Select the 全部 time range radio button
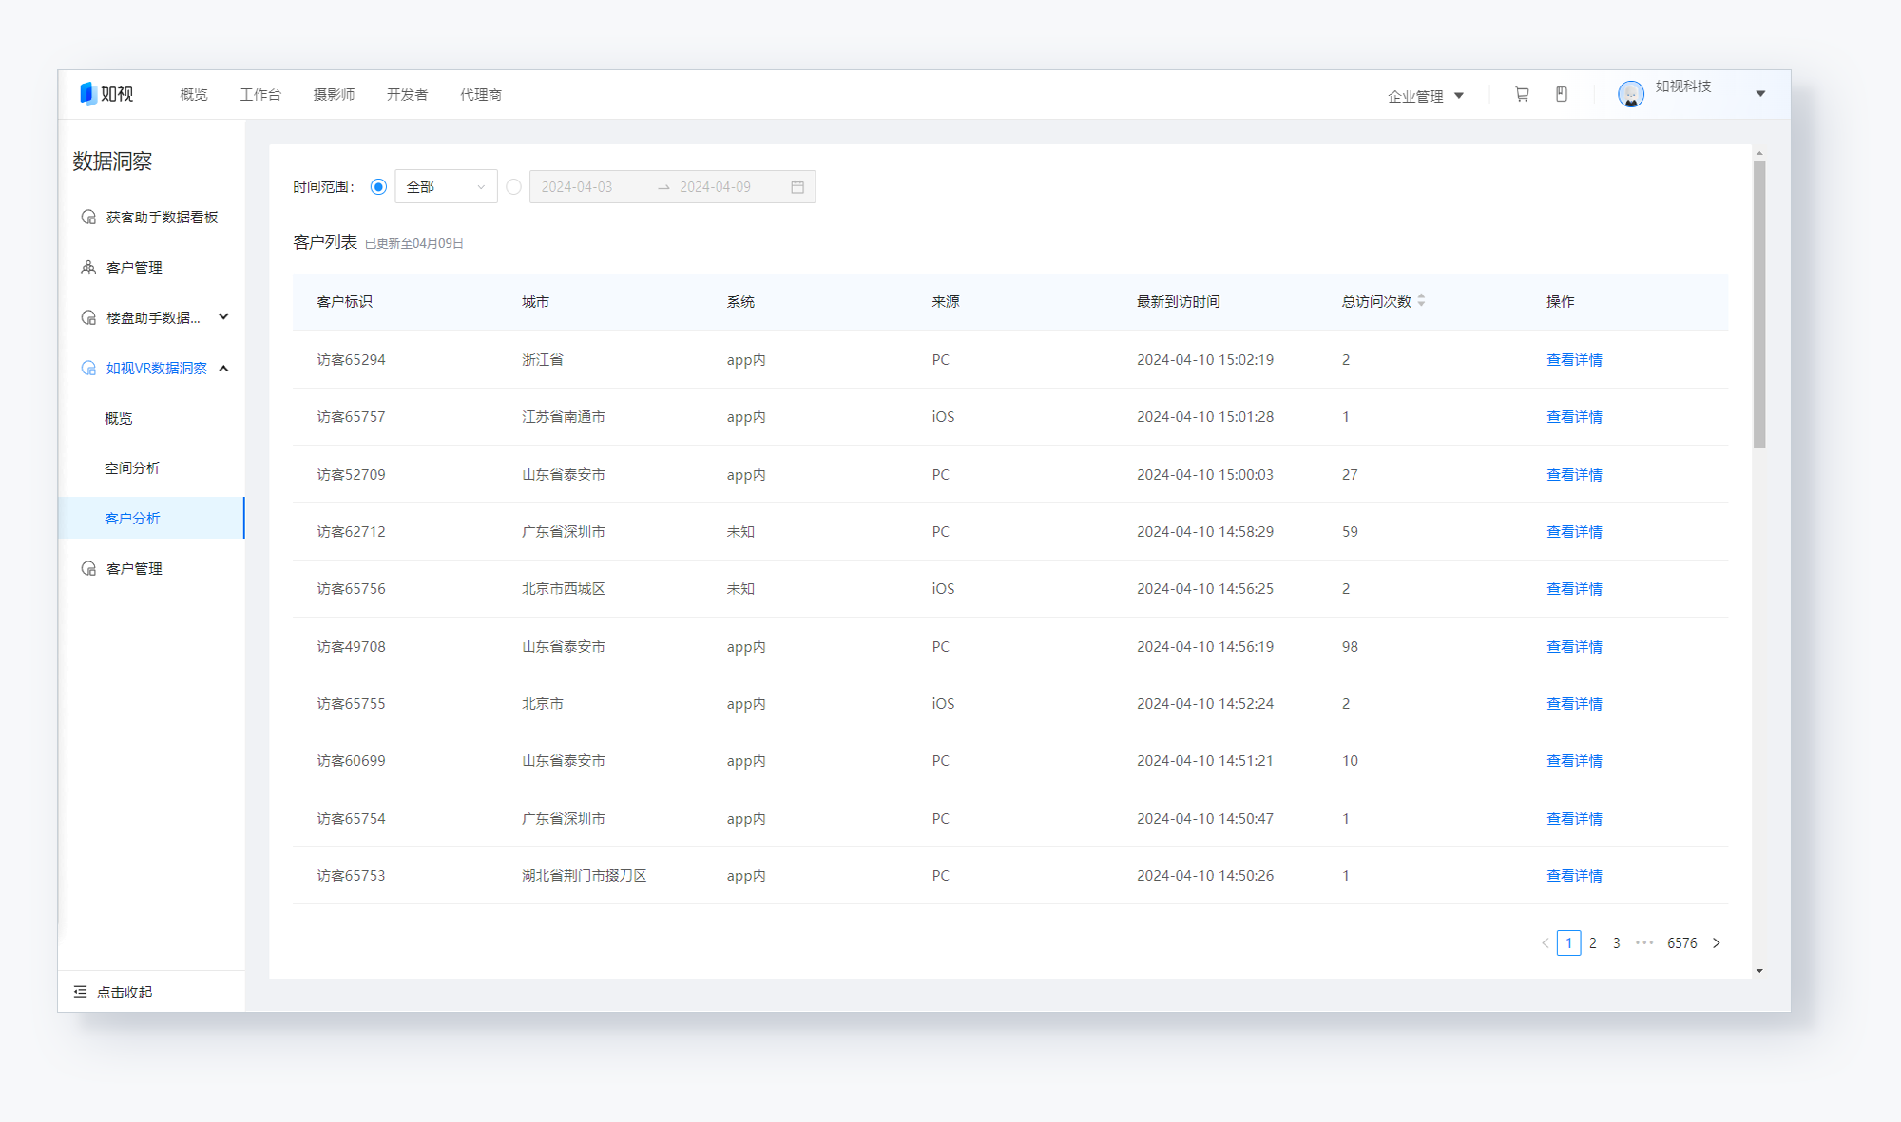 tap(378, 187)
